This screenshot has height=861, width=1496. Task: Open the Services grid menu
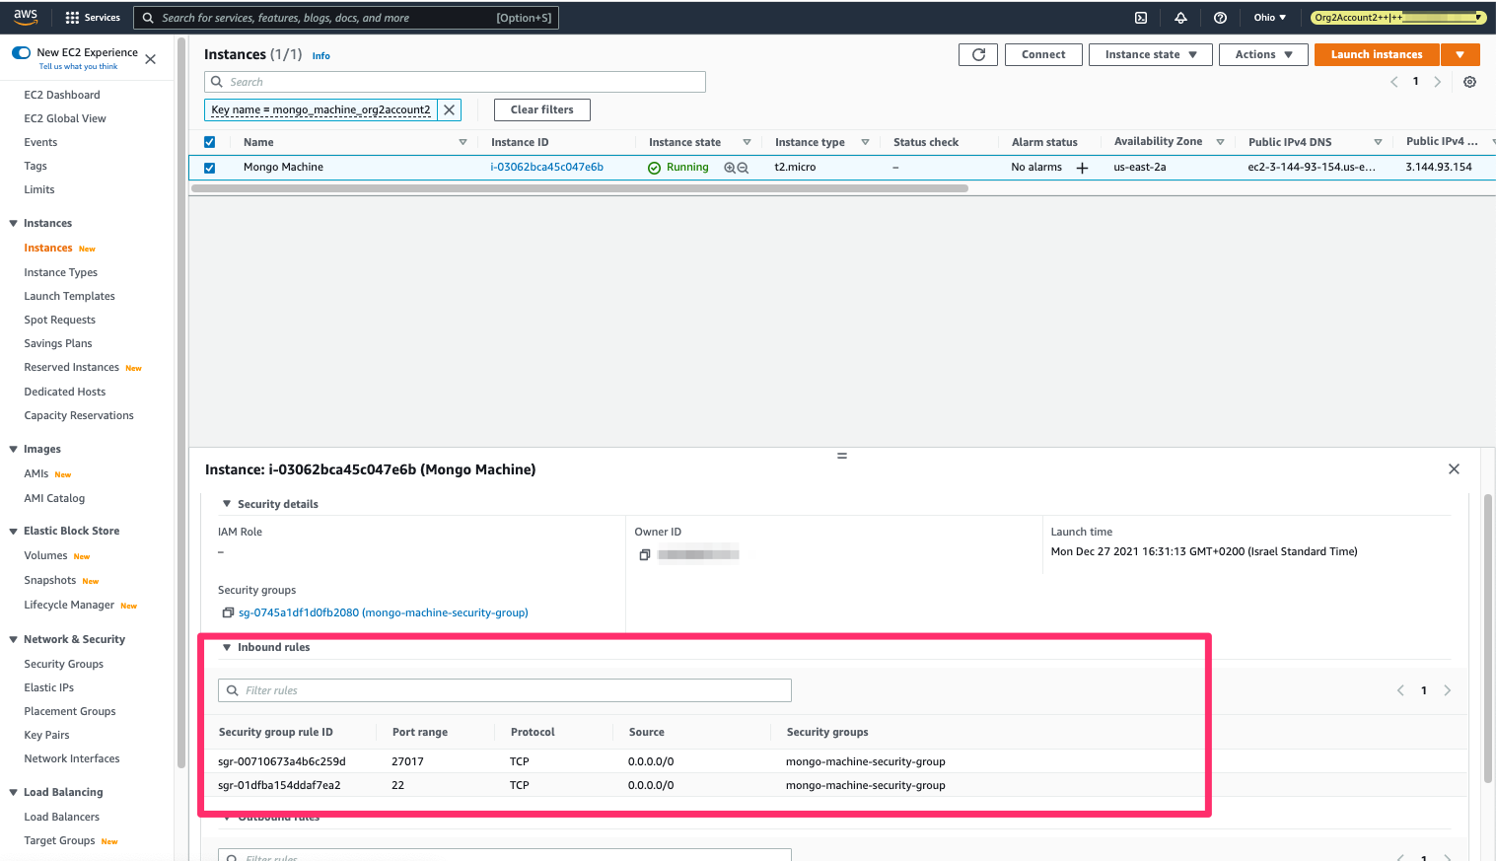coord(93,18)
